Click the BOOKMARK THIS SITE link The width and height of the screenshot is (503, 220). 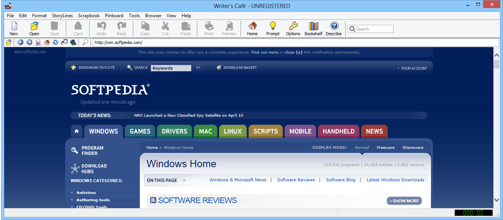pos(93,68)
